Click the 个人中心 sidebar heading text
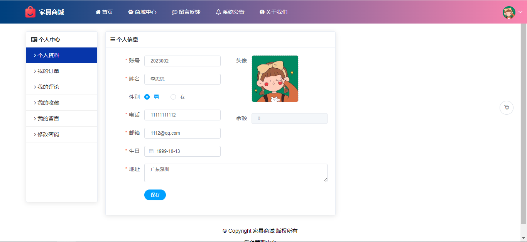This screenshot has height=242, width=527. click(49, 39)
